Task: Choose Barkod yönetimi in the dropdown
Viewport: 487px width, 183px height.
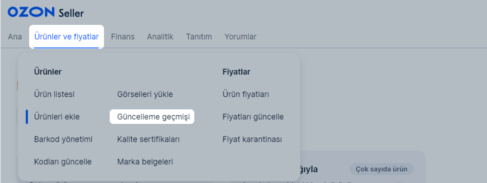Action: (x=64, y=139)
